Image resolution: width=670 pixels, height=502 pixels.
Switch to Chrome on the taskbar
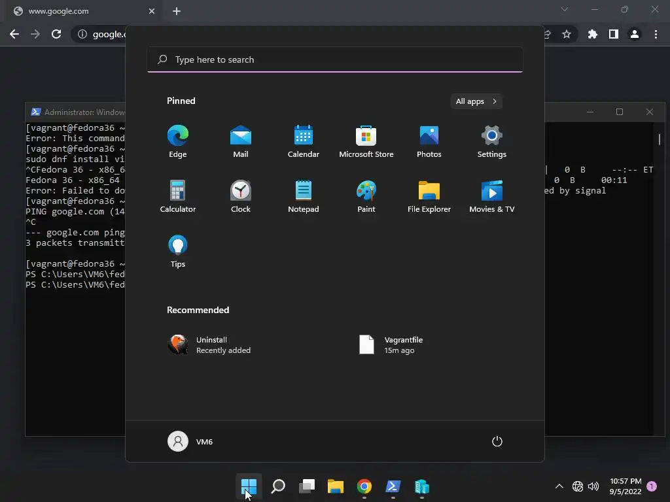pyautogui.click(x=364, y=486)
